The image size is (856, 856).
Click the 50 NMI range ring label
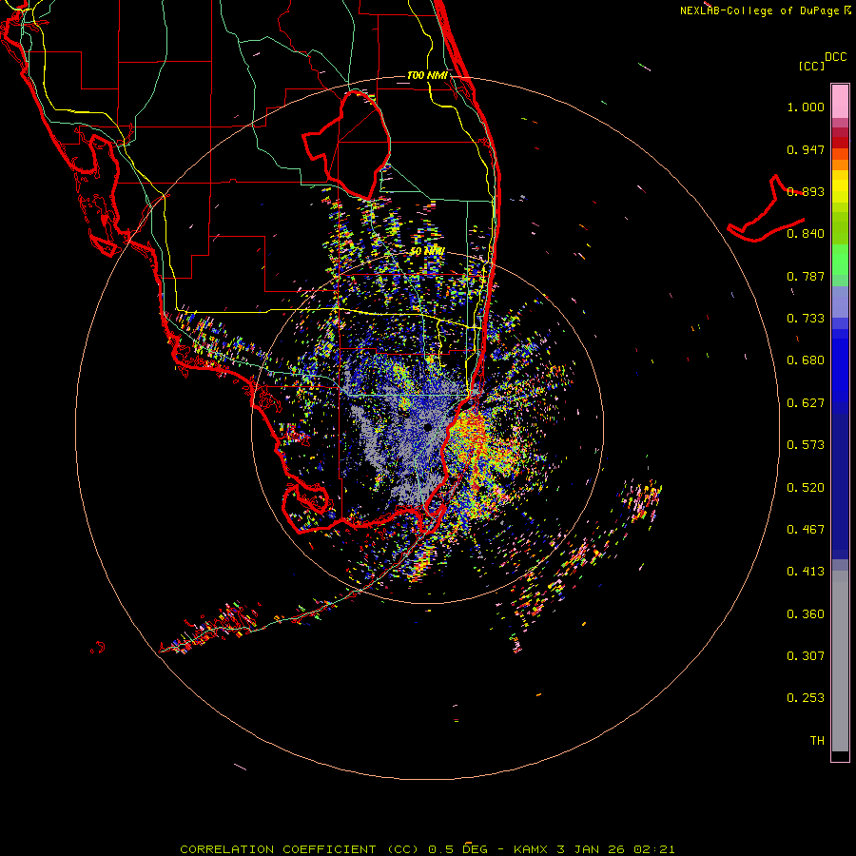[427, 252]
